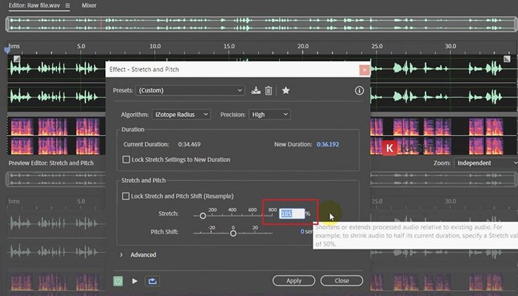This screenshot has height=296, width=518.
Task: Click the Close button in dialog
Action: [x=342, y=280]
